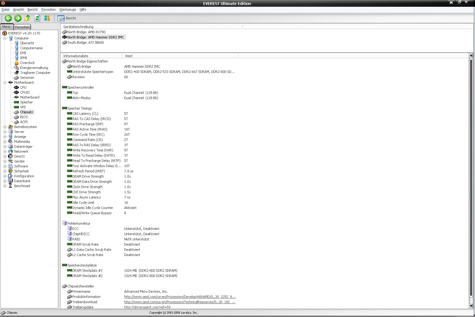The image size is (475, 317).
Task: Open the Produktinformation AMD link
Action: [x=180, y=297]
